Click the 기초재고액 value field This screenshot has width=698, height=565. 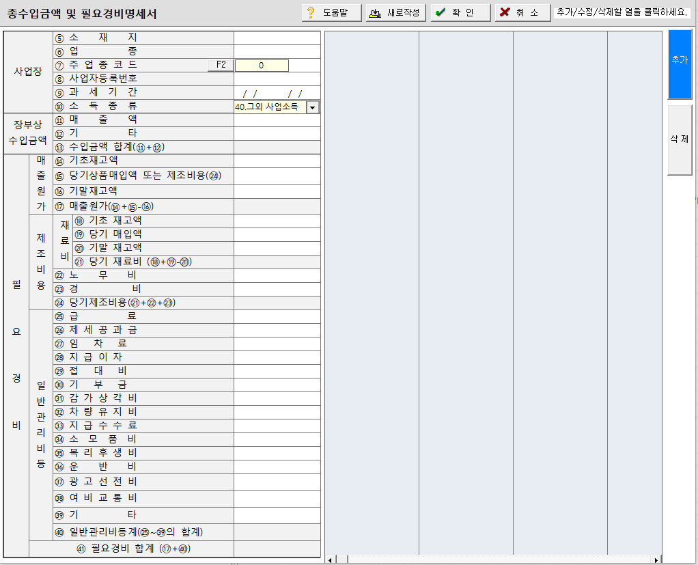pyautogui.click(x=277, y=161)
